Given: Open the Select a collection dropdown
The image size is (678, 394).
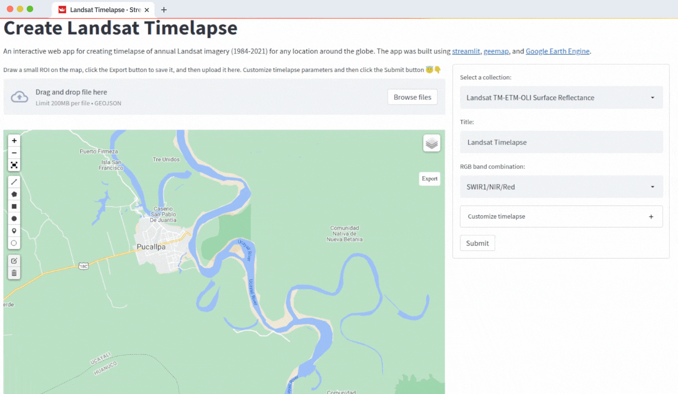Looking at the screenshot, I should [x=561, y=97].
